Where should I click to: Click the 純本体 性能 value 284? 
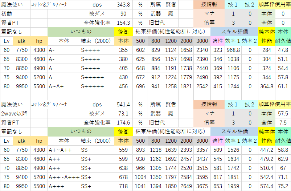pyautogui.click(x=266, y=50)
